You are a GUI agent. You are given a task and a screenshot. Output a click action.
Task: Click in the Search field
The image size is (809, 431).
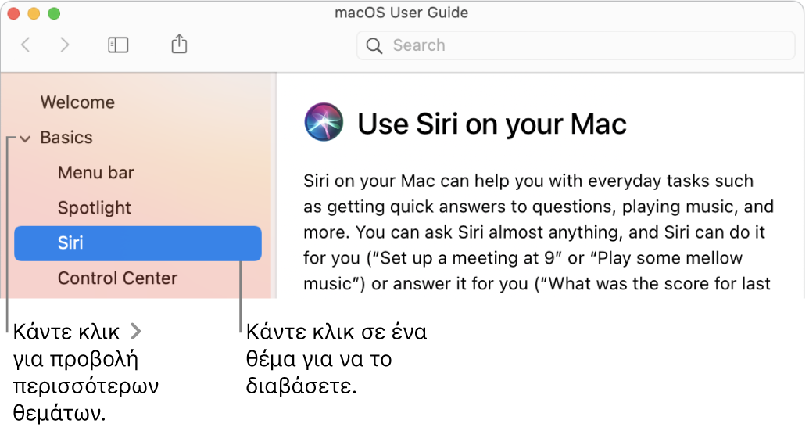(576, 45)
